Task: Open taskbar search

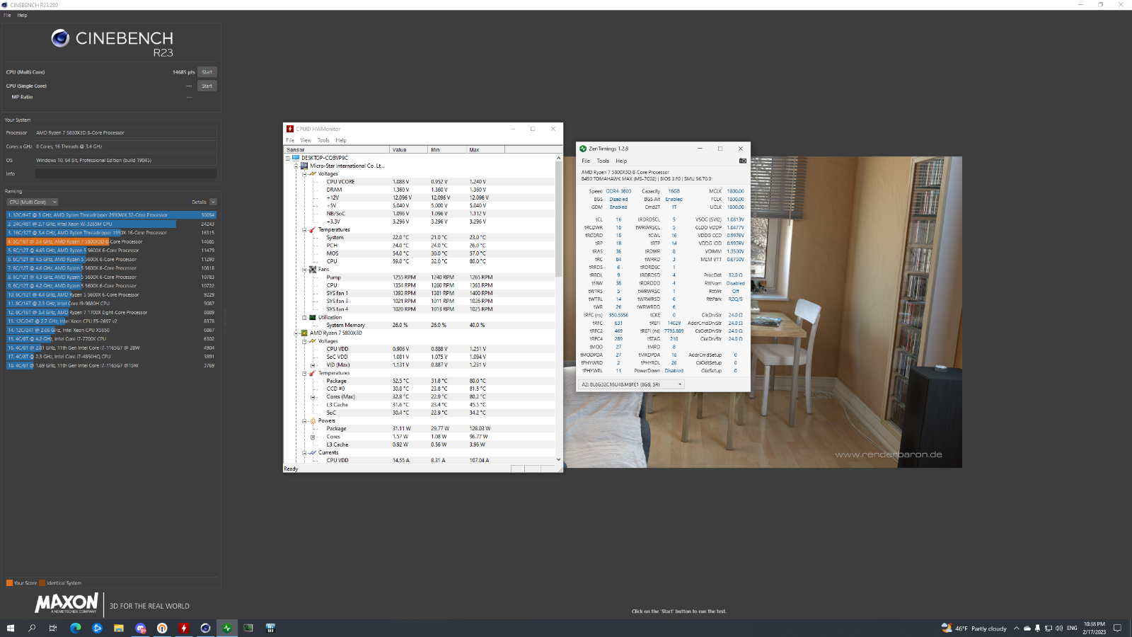Action: (x=32, y=628)
